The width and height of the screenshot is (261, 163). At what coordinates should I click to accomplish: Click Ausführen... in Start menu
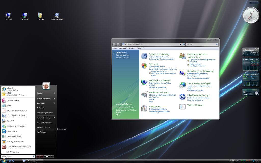(42, 132)
